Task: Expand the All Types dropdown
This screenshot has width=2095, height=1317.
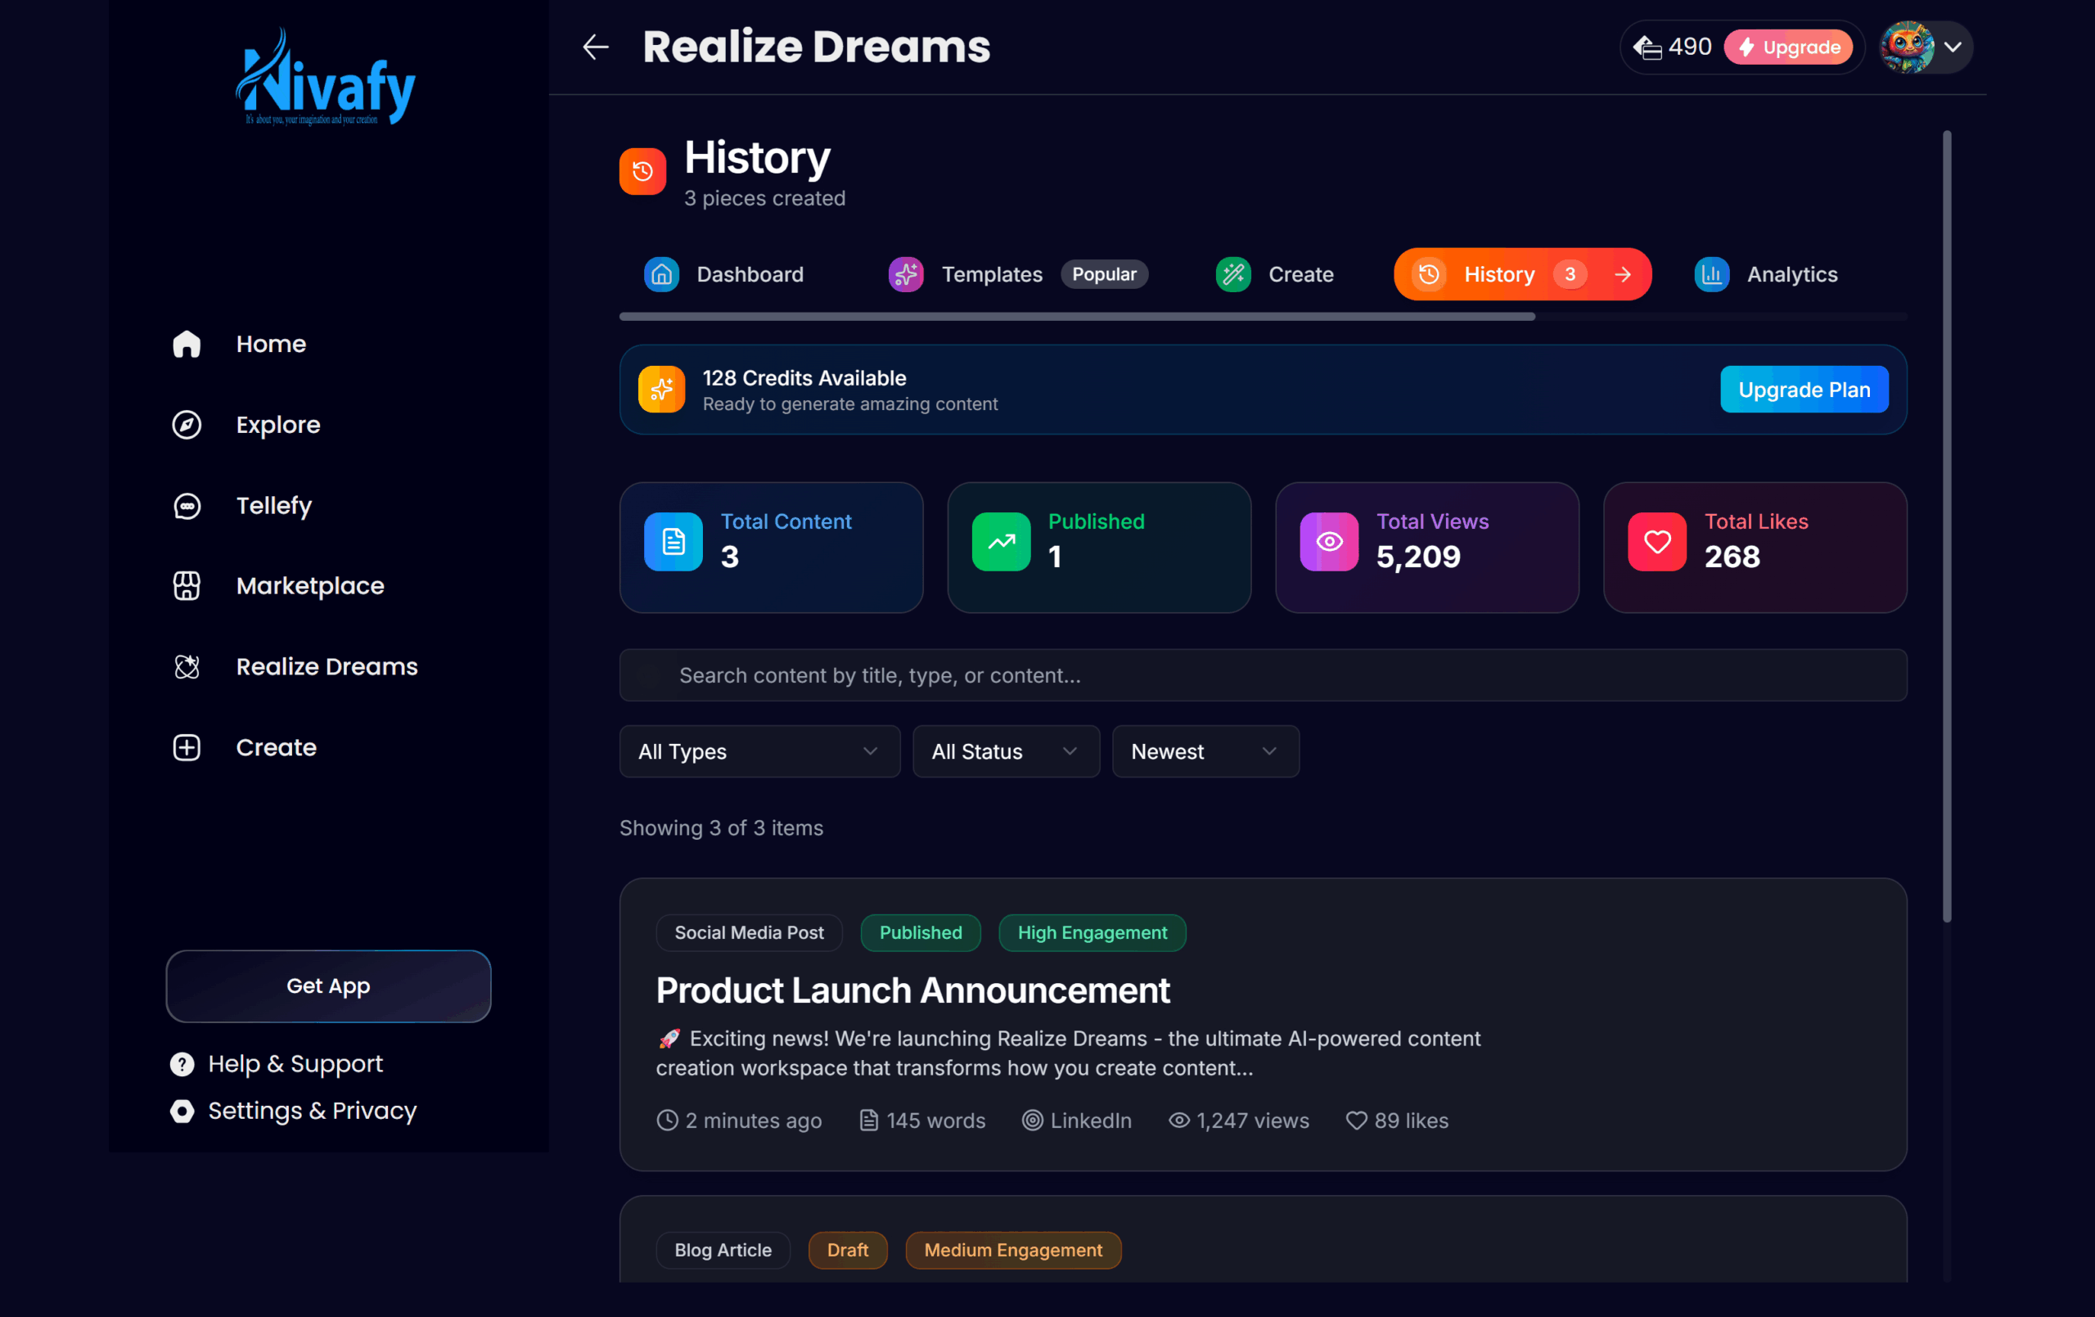Action: [x=759, y=751]
